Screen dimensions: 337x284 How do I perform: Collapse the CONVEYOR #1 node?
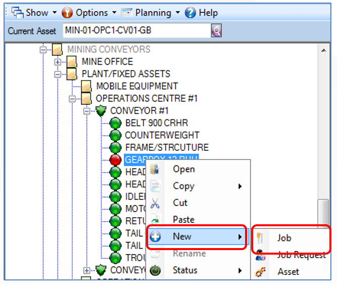click(x=87, y=111)
